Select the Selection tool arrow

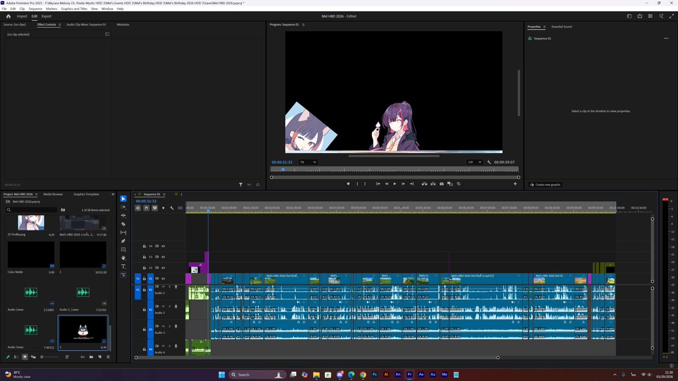click(x=123, y=199)
